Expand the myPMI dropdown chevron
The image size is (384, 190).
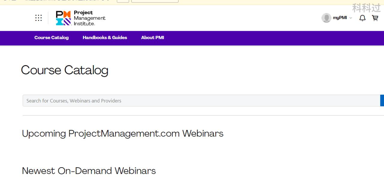[351, 18]
